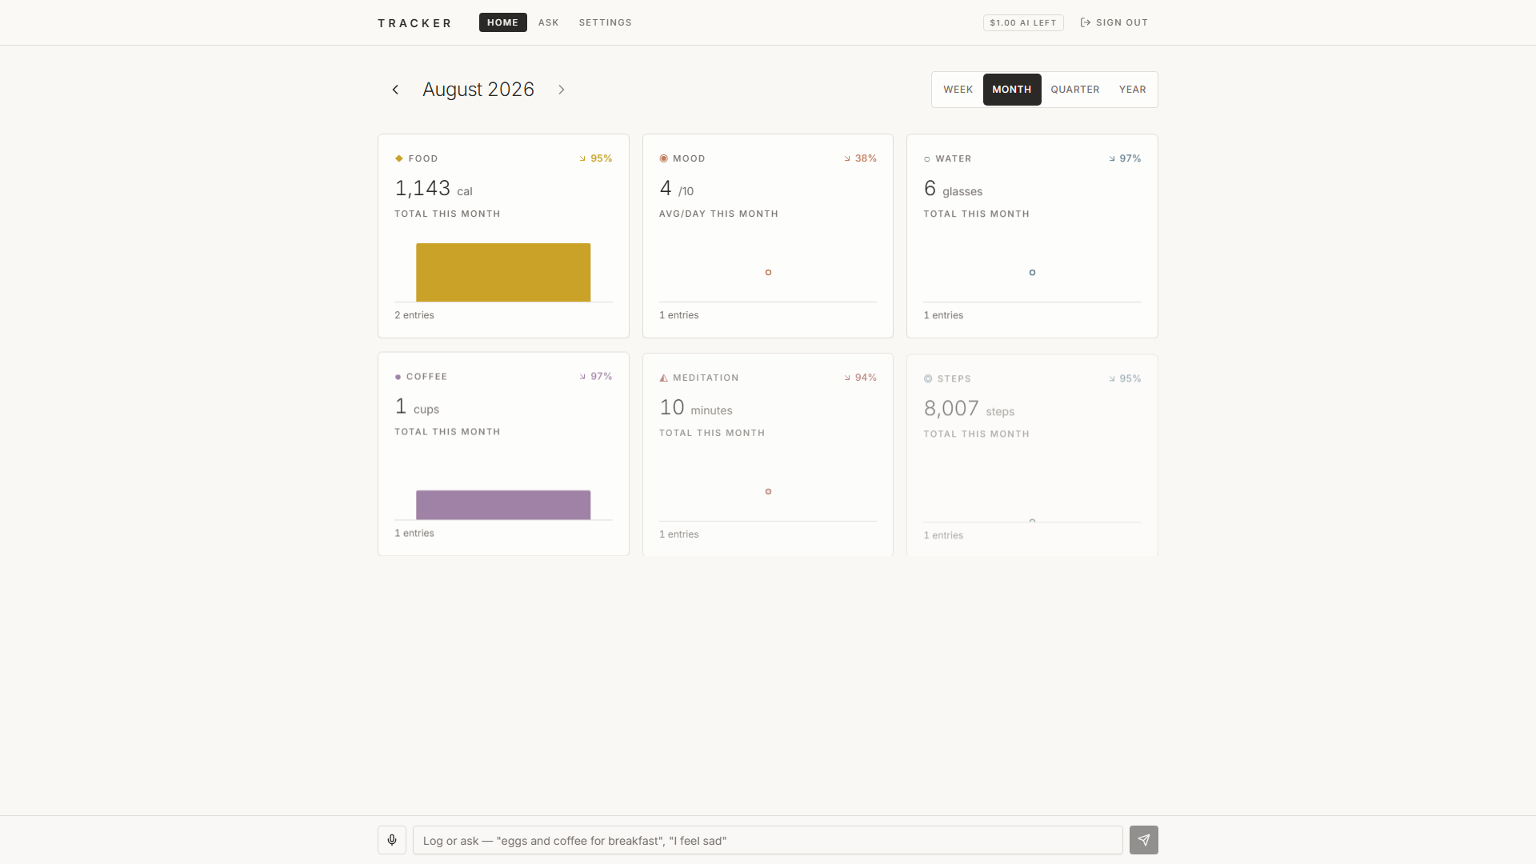Click the Mood circle icon
1536x864 pixels.
(x=663, y=158)
